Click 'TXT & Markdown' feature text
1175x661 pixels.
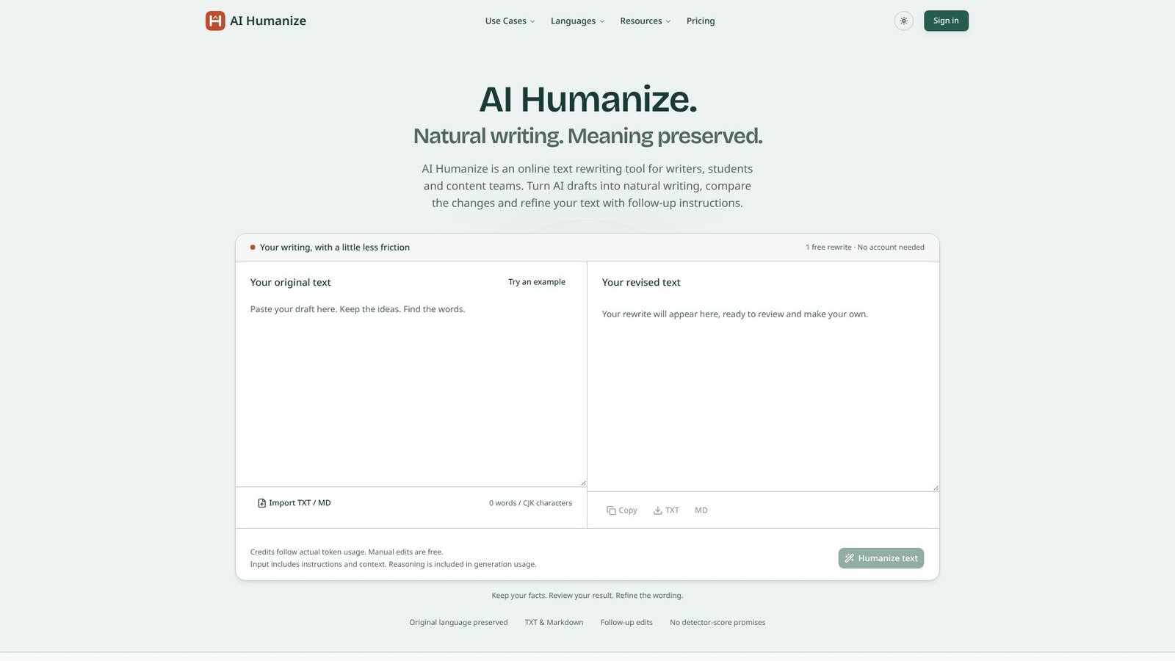(554, 623)
